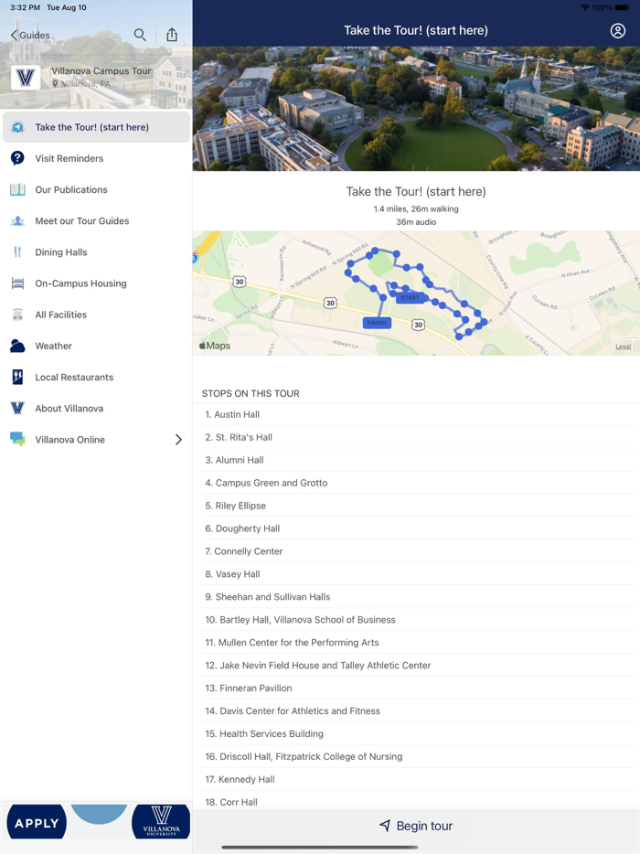The image size is (640, 854).
Task: Tap the All Facilities building icon
Action: tap(17, 315)
